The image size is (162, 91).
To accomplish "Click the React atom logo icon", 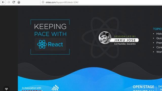I will pyautogui.click(x=42, y=44).
